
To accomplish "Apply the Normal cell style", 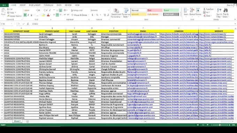I will (x=139, y=10).
